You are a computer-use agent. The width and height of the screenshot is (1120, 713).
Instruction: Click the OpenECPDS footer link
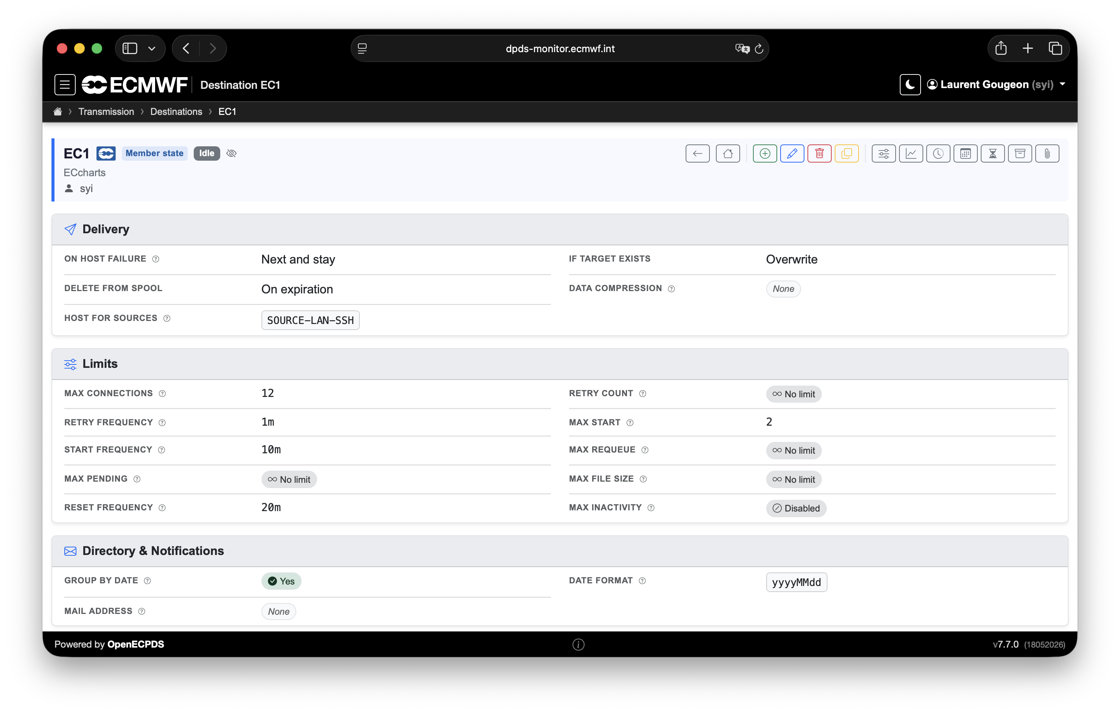135,644
